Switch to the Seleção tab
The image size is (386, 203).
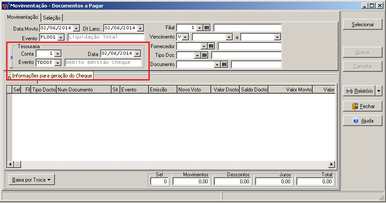52,17
